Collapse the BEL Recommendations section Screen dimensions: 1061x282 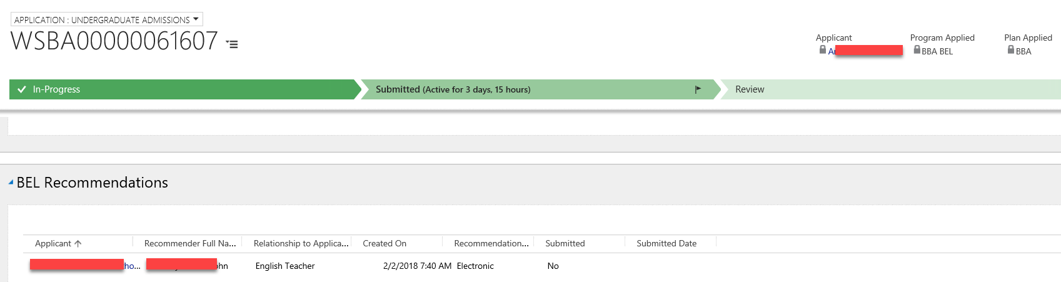11,183
